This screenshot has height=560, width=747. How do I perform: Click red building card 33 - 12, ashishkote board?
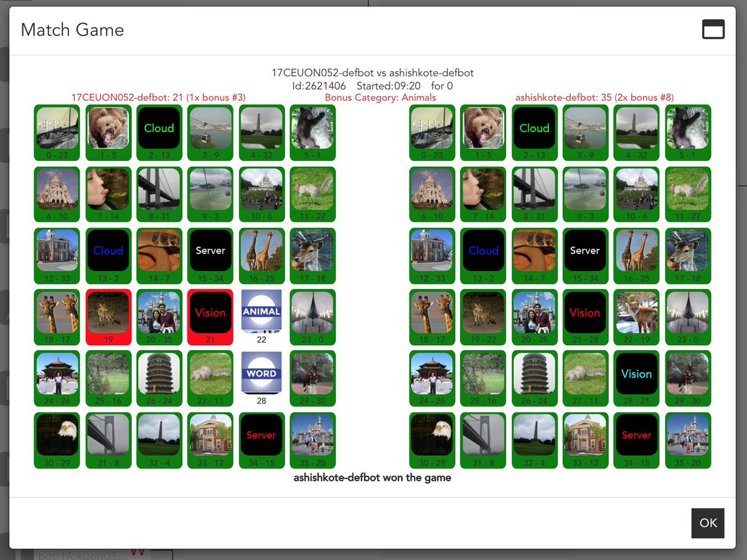point(586,440)
